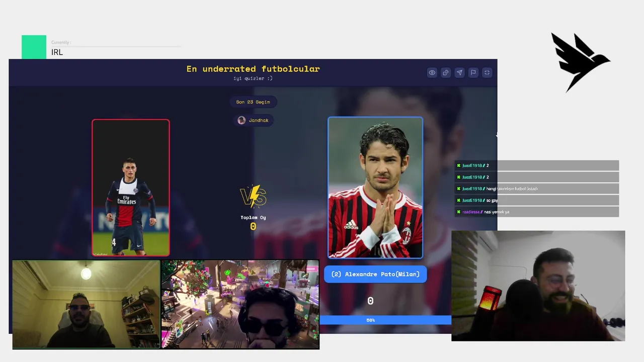Viewport: 644px width, 362px height.
Task: Click the blue 50% vote progress bar
Action: point(385,320)
